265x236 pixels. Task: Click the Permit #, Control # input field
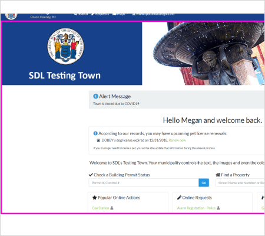(x=144, y=183)
